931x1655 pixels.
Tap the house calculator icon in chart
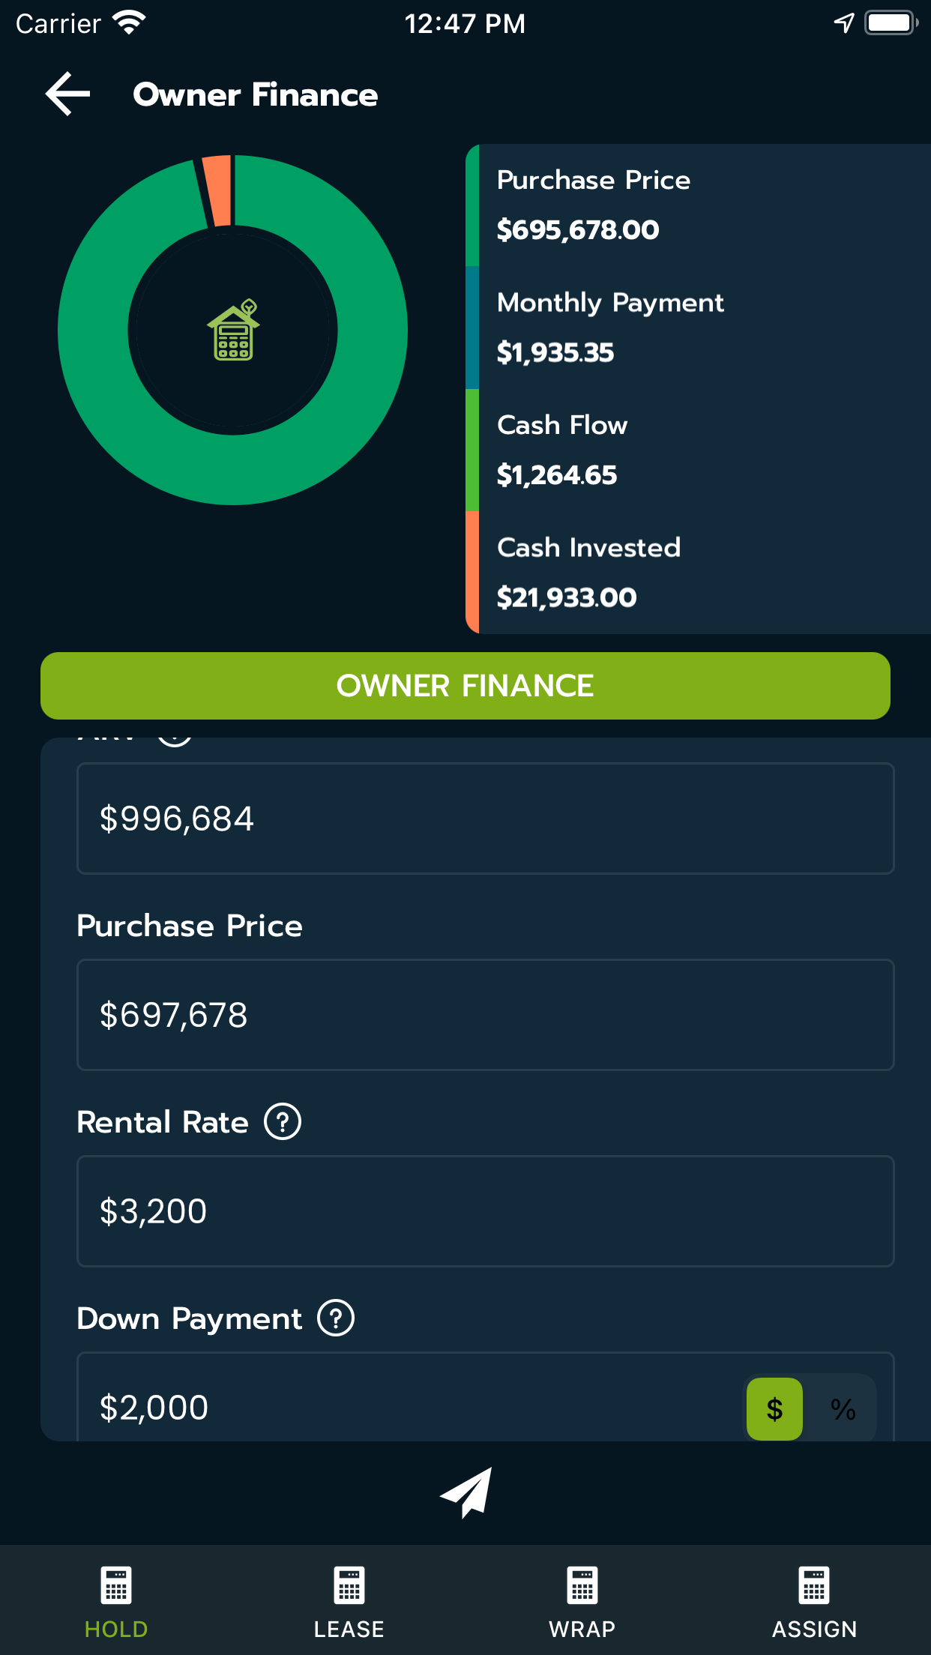pos(233,331)
